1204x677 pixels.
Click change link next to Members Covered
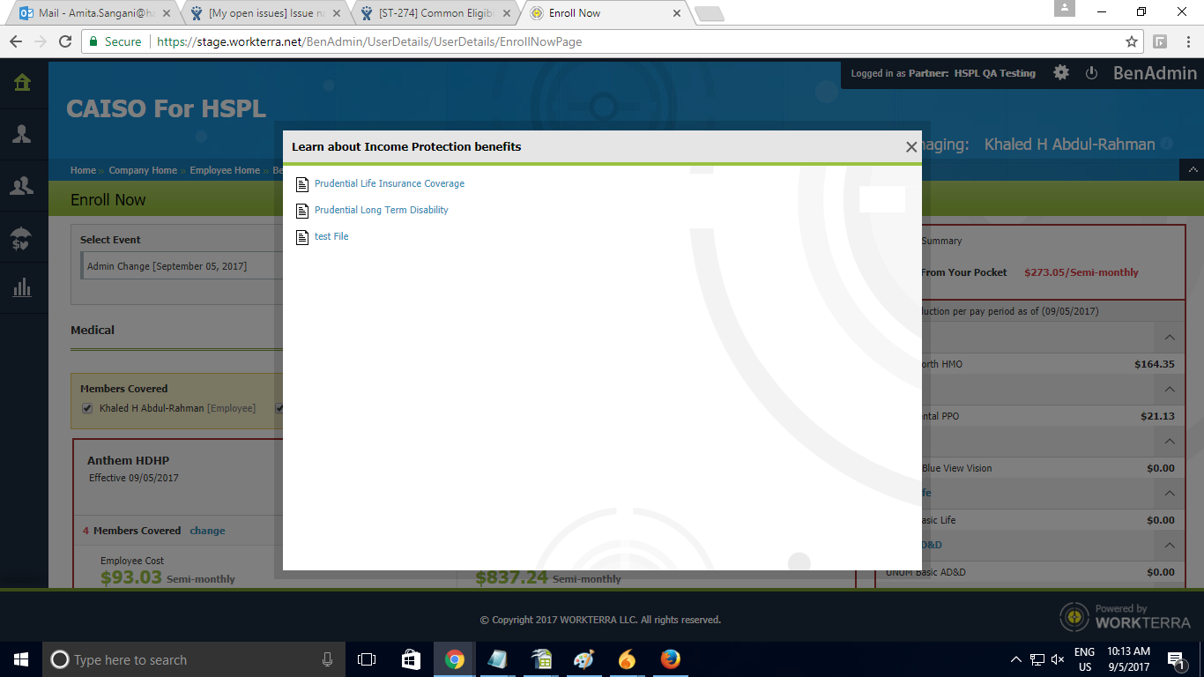point(207,531)
